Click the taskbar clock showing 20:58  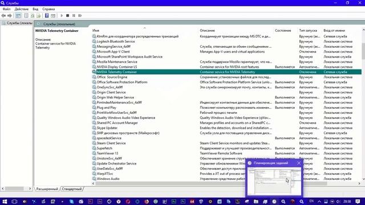[347, 201]
